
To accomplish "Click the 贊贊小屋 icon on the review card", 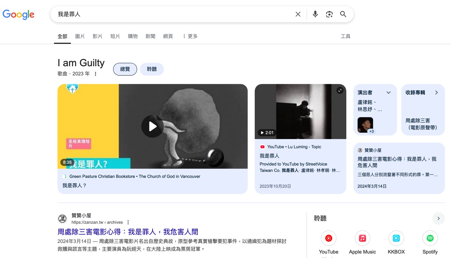I will (x=360, y=150).
